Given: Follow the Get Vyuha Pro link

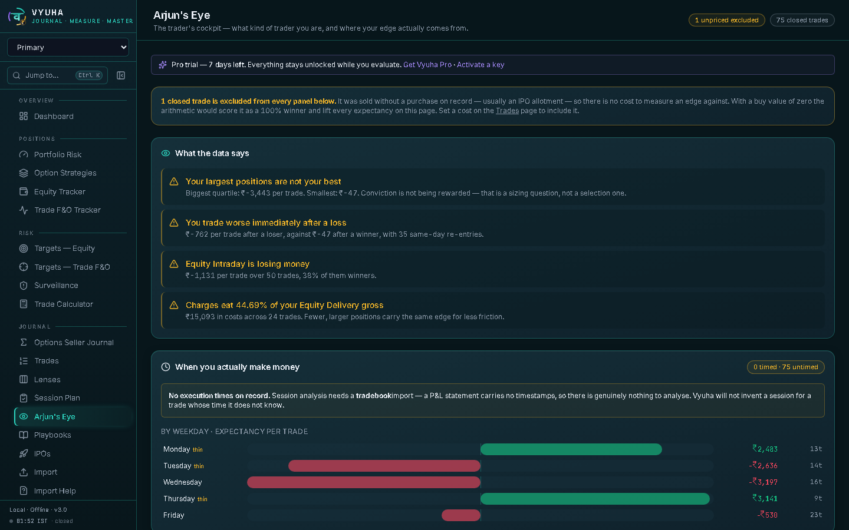Looking at the screenshot, I should tap(427, 65).
